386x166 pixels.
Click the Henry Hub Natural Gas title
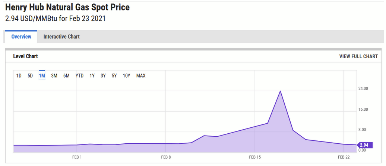pyautogui.click(x=67, y=7)
